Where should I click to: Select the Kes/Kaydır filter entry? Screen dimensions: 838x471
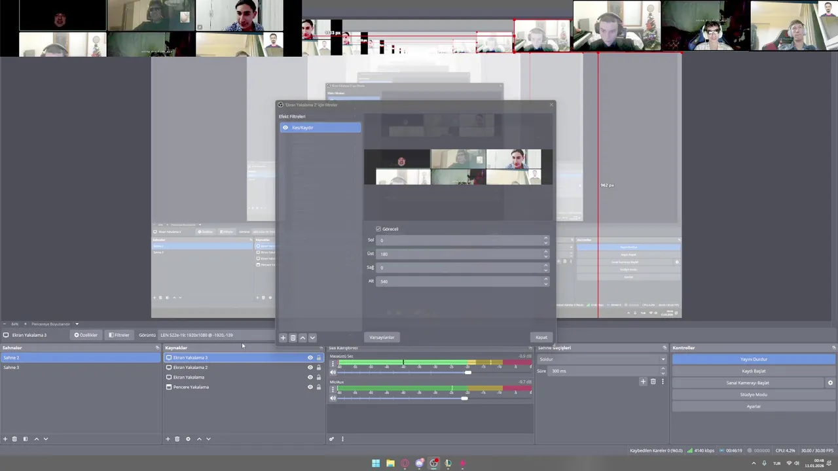point(320,128)
